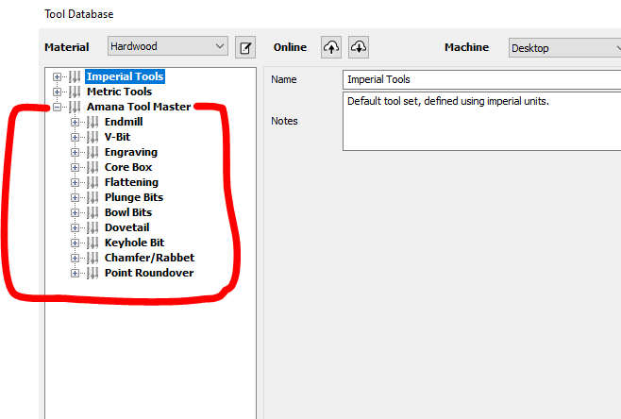This screenshot has height=419, width=621.
Task: Click the Notes text area
Action: 481,121
